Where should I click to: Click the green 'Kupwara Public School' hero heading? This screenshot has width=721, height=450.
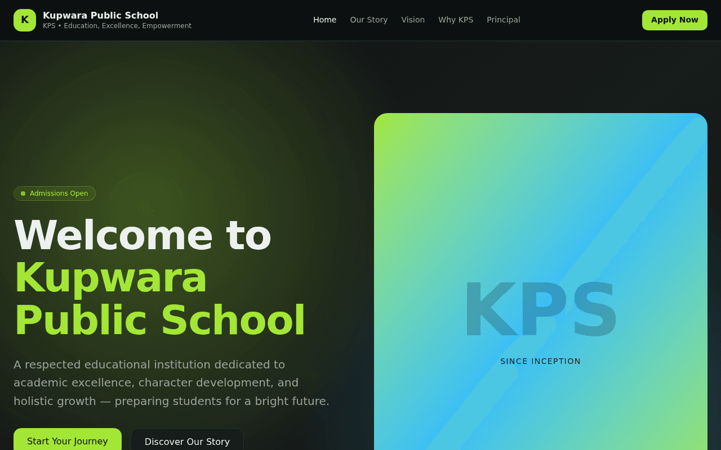(159, 299)
